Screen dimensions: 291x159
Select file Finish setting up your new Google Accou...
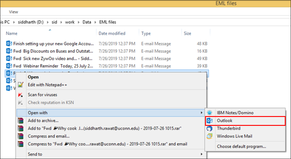click(53, 44)
